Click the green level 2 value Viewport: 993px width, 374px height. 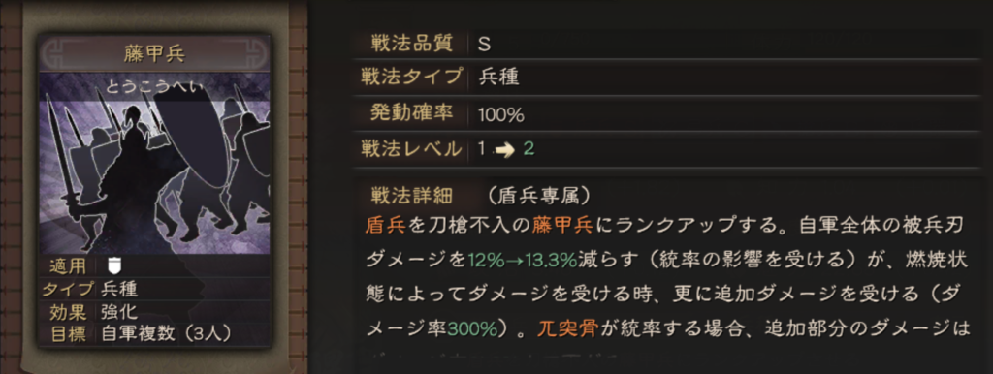click(x=529, y=150)
